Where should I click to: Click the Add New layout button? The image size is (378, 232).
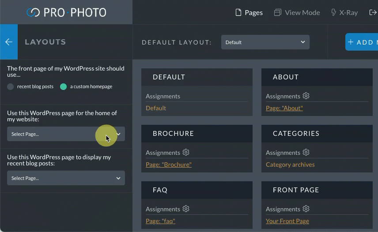[362, 42]
